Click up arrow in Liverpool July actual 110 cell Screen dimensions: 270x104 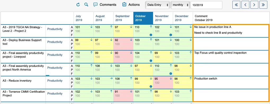coord(91,53)
